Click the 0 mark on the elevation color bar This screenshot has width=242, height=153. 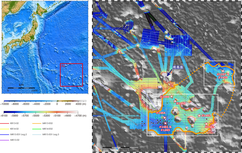point(57,104)
